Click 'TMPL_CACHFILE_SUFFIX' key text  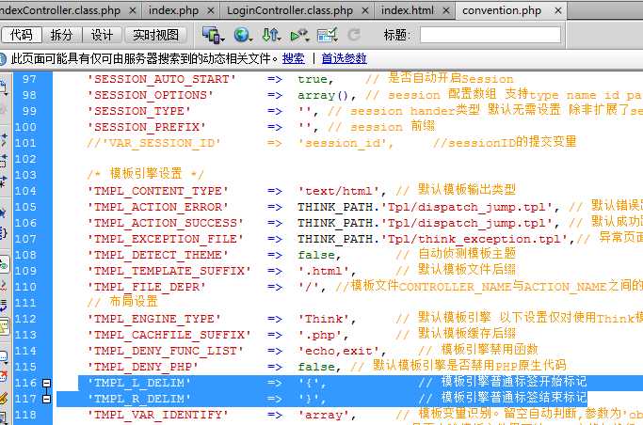pyautogui.click(x=169, y=335)
